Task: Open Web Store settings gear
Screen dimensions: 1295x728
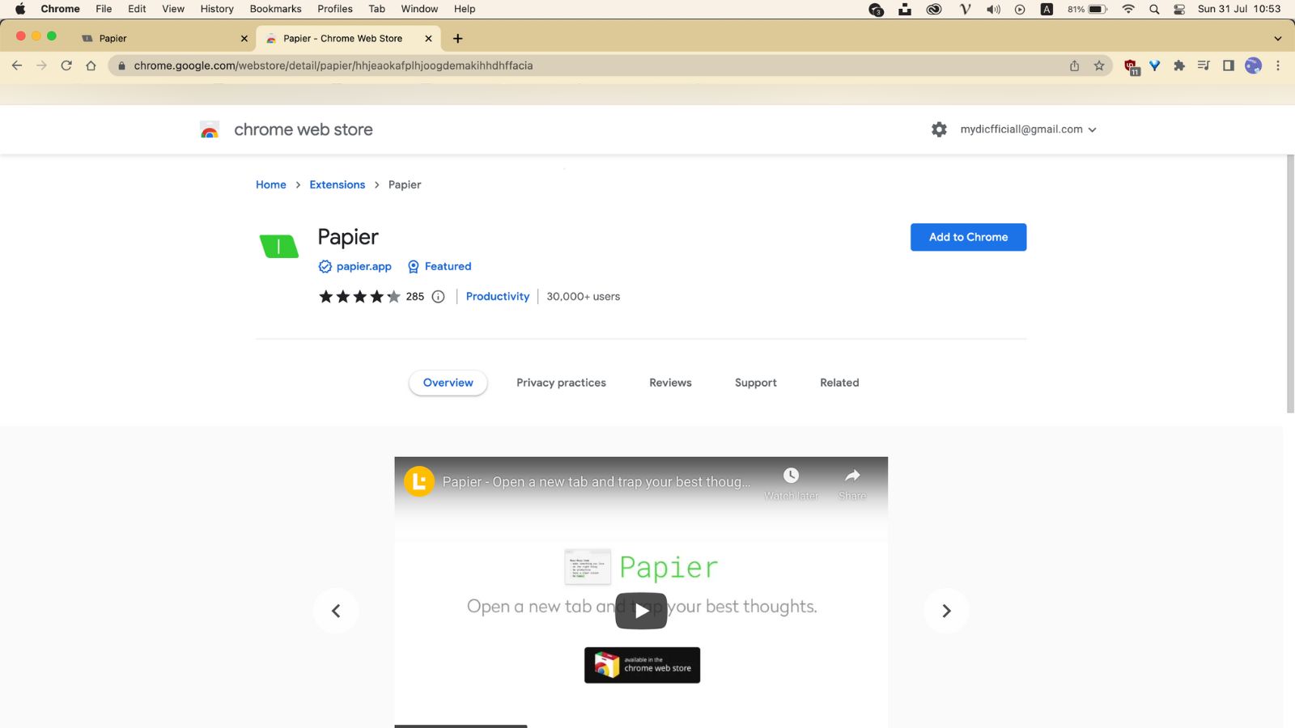Action: (x=939, y=129)
